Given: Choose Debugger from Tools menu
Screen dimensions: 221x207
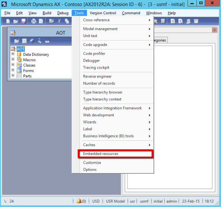Looking at the screenshot, I should click(x=117, y=61).
